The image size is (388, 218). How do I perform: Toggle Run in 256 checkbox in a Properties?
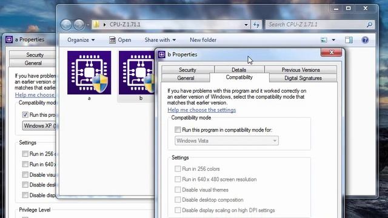[25, 154]
